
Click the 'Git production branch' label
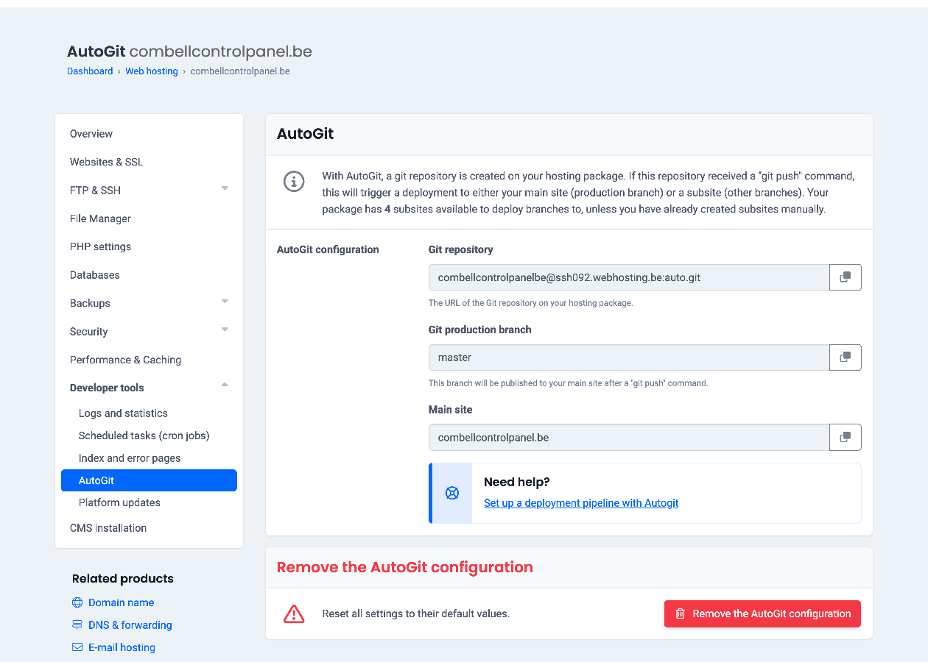point(480,330)
